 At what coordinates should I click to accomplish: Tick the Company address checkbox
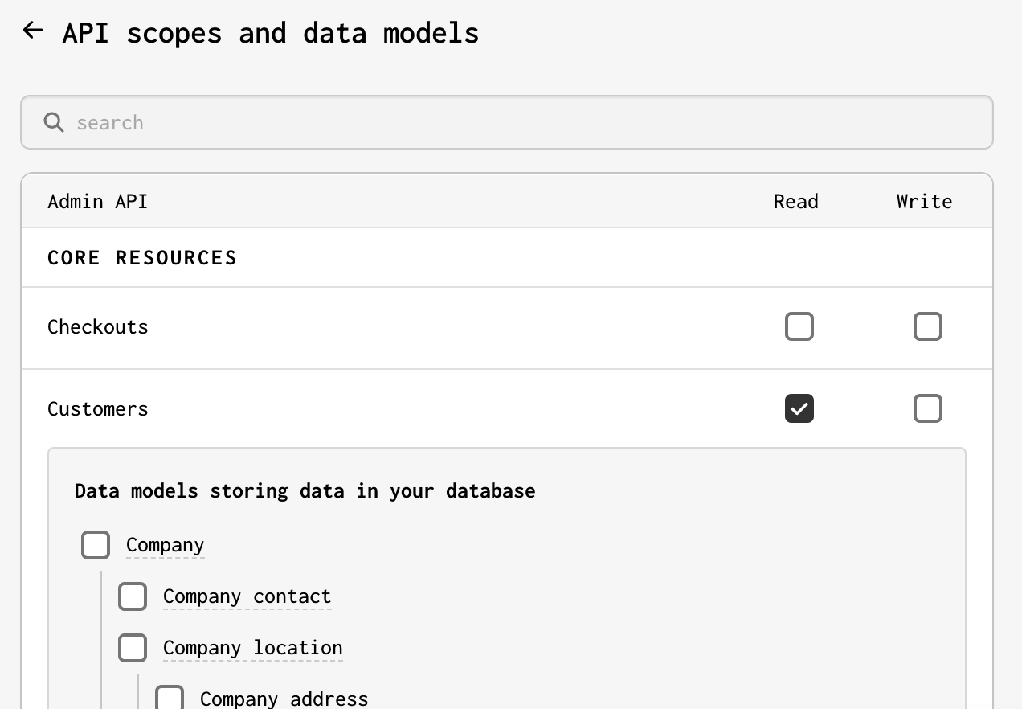coord(170,698)
